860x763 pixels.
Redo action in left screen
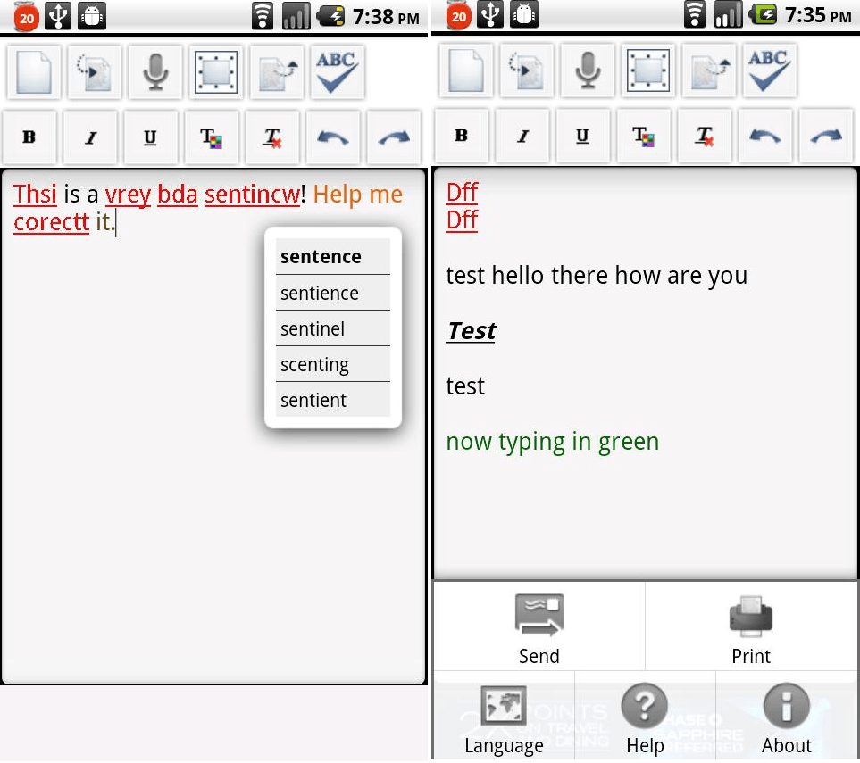[x=394, y=137]
